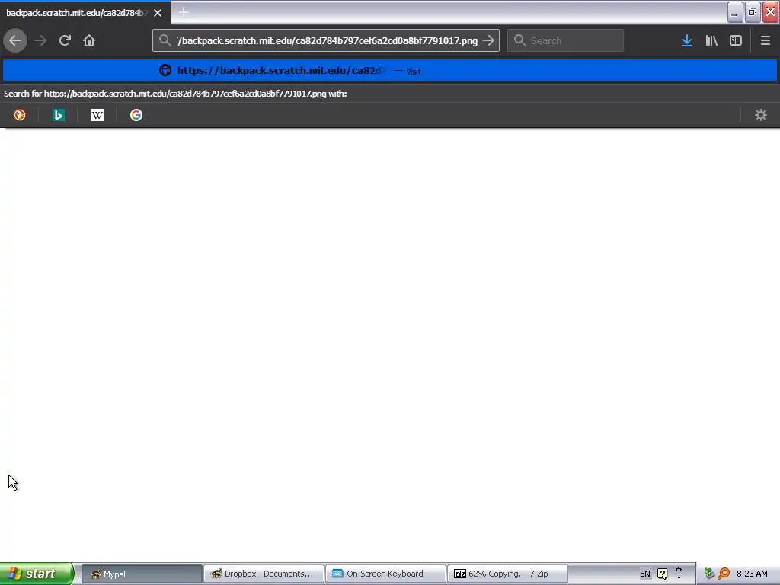780x585 pixels.
Task: Open a new tab with plus button
Action: pyautogui.click(x=184, y=12)
